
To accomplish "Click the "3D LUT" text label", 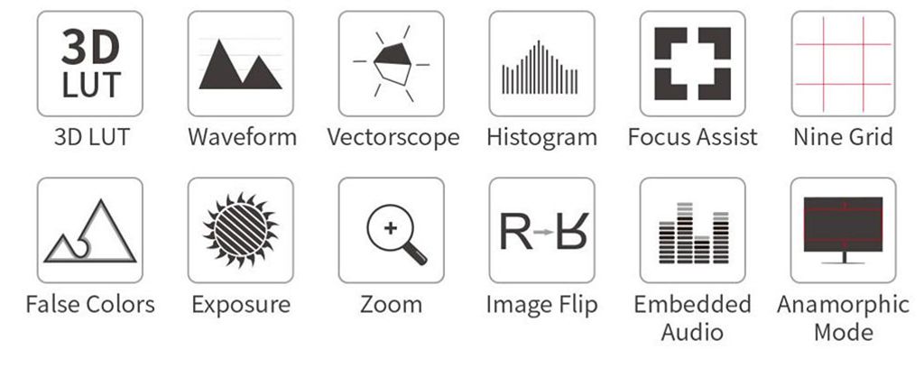I will tap(90, 138).
